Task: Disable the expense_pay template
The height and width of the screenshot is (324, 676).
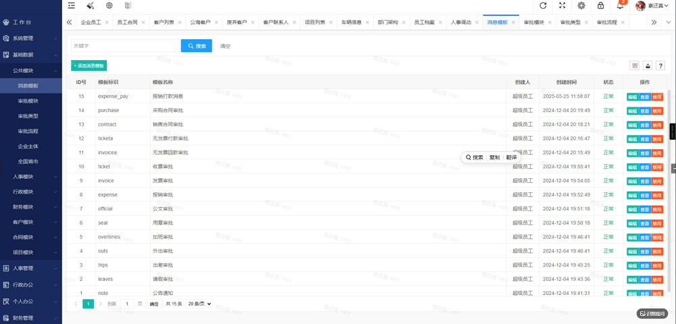Action: point(657,97)
